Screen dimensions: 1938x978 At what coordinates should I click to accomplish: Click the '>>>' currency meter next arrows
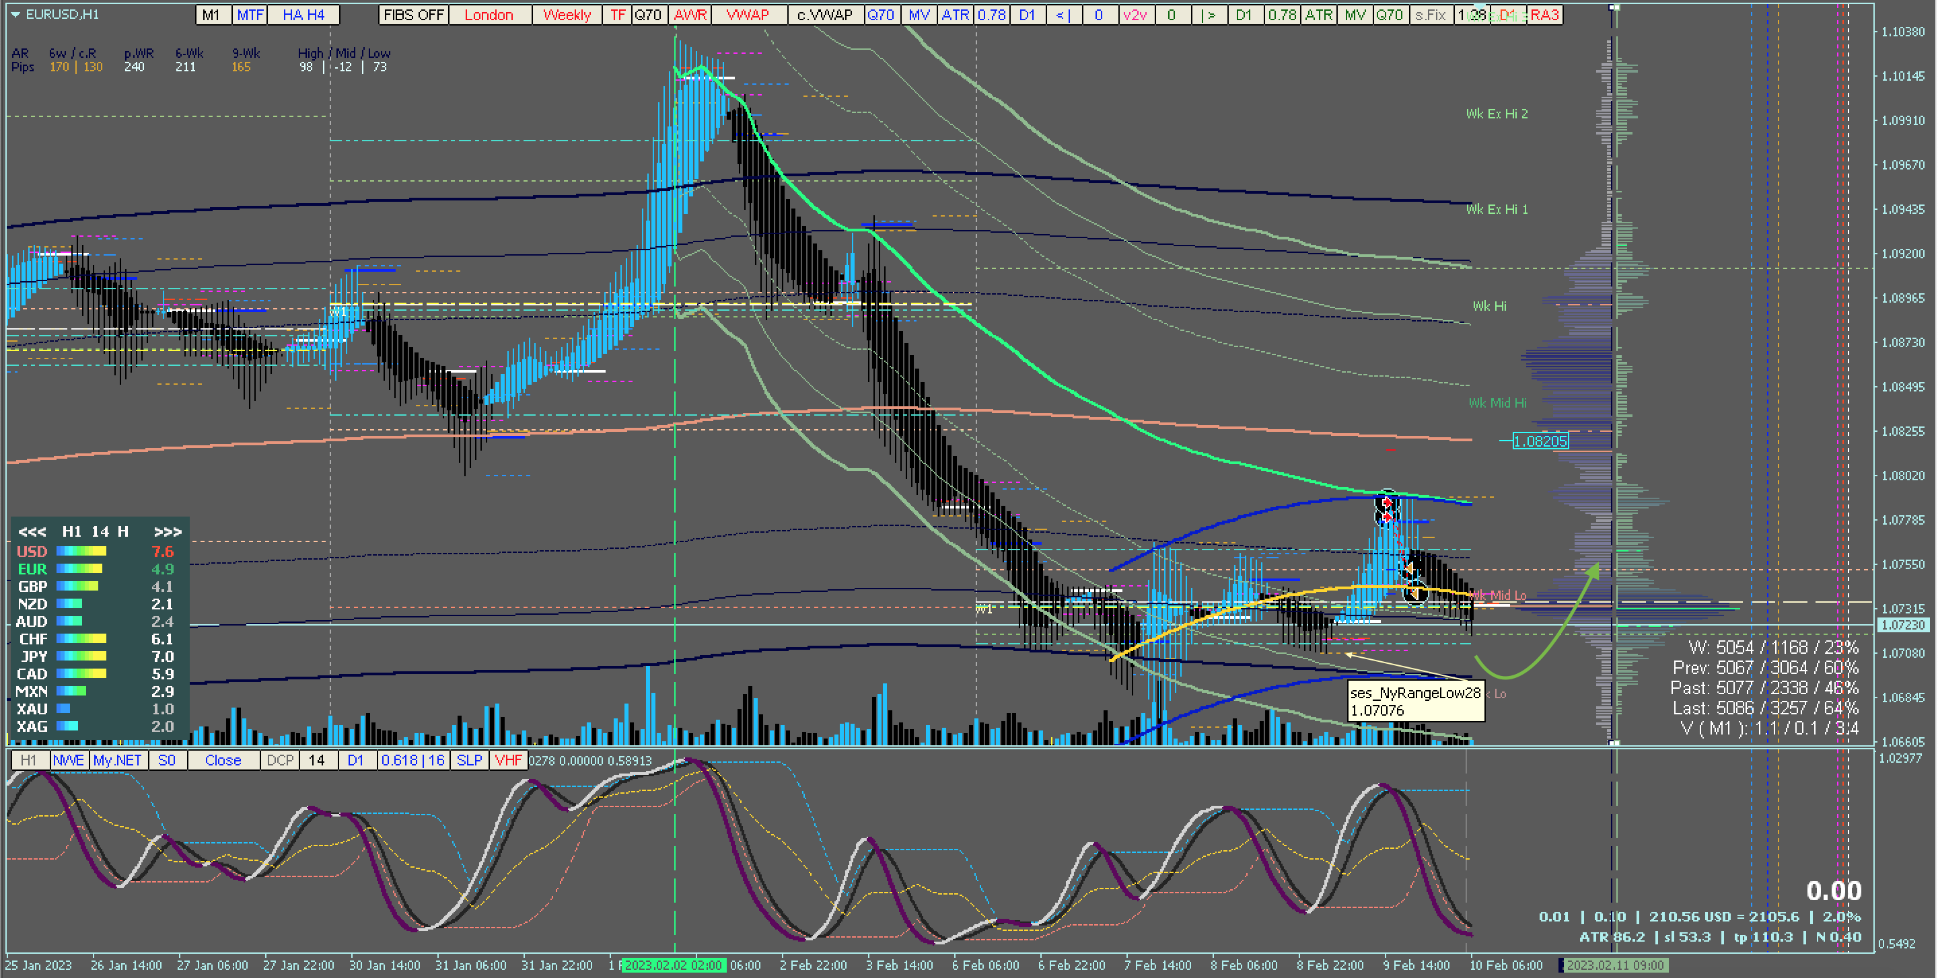[167, 531]
